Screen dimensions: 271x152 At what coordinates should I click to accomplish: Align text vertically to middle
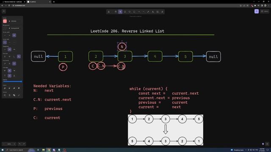click(x=9, y=76)
